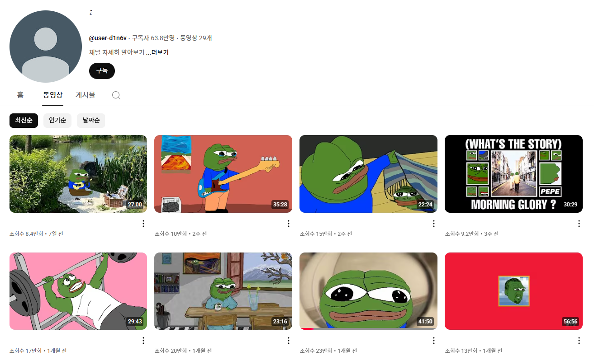Viewport: 594px width, 360px height.
Task: Click the 56:56 duration badge
Action: 570,322
